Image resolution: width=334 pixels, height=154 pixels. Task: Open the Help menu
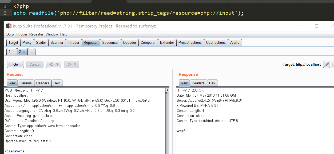pos(64,34)
